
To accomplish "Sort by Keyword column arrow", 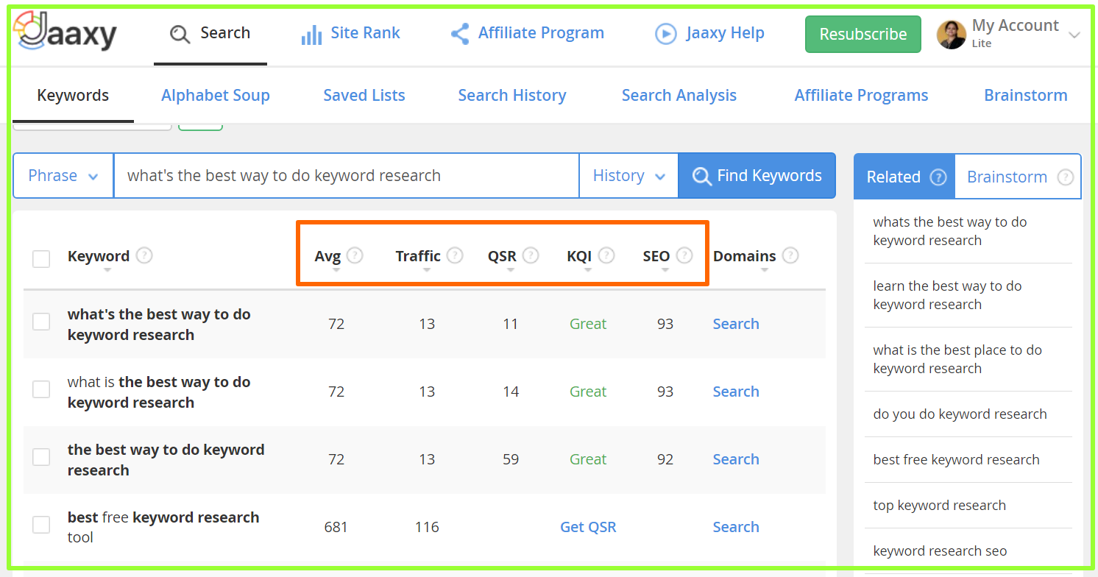I will 107,270.
